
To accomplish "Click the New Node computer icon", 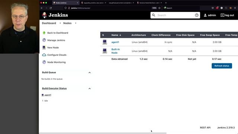I will point(44,48).
